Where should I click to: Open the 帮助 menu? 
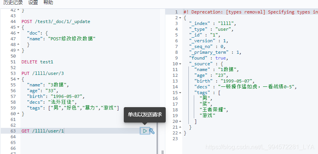click(48, 3)
